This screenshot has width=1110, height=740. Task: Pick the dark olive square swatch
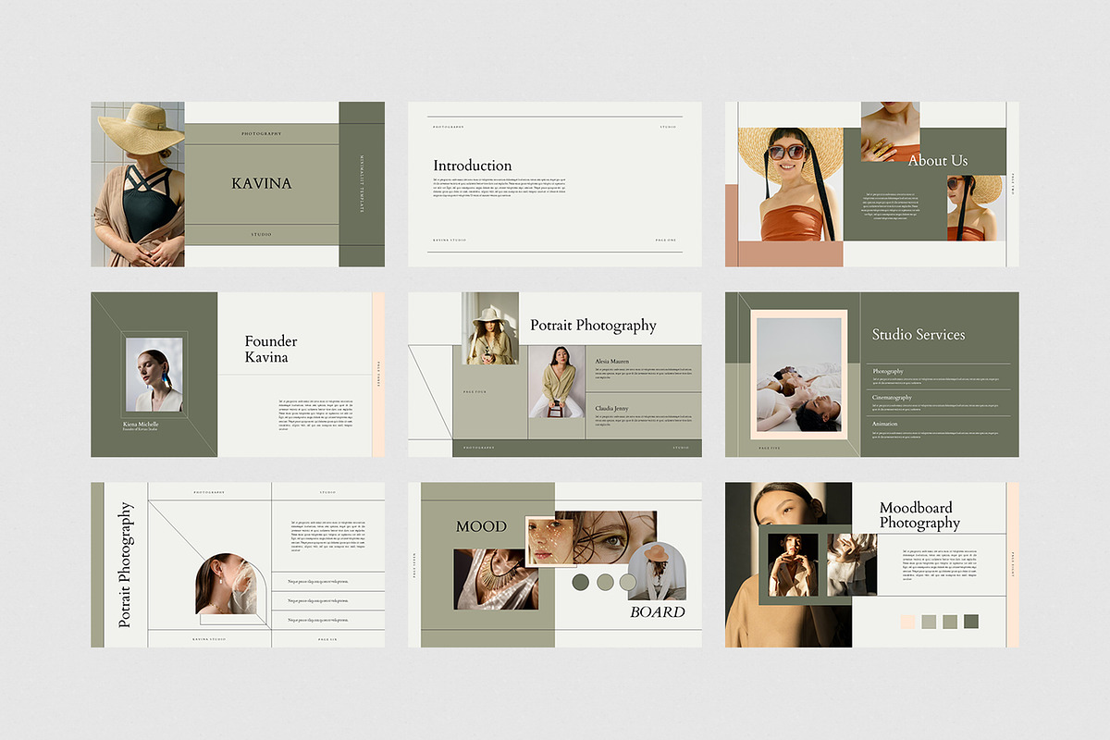pyautogui.click(x=971, y=622)
